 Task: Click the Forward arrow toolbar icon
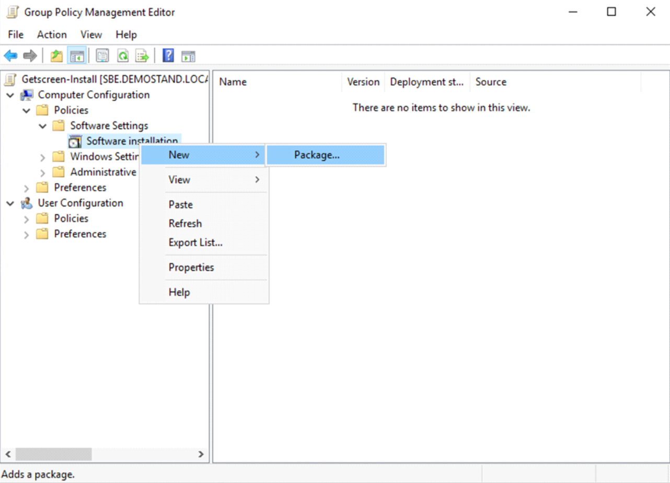tap(30, 56)
